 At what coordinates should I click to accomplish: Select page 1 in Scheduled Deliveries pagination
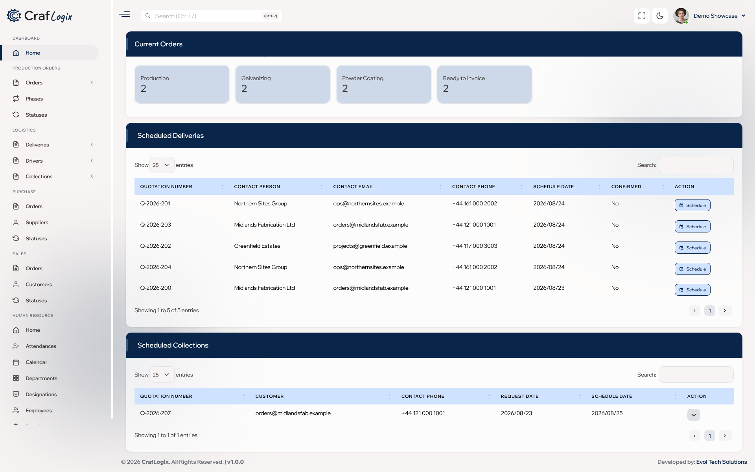click(x=710, y=311)
